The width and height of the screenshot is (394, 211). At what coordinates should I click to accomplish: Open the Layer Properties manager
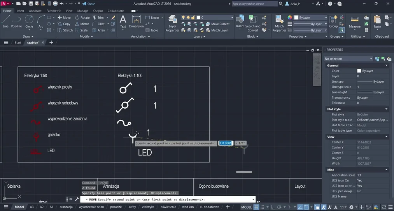(x=172, y=23)
